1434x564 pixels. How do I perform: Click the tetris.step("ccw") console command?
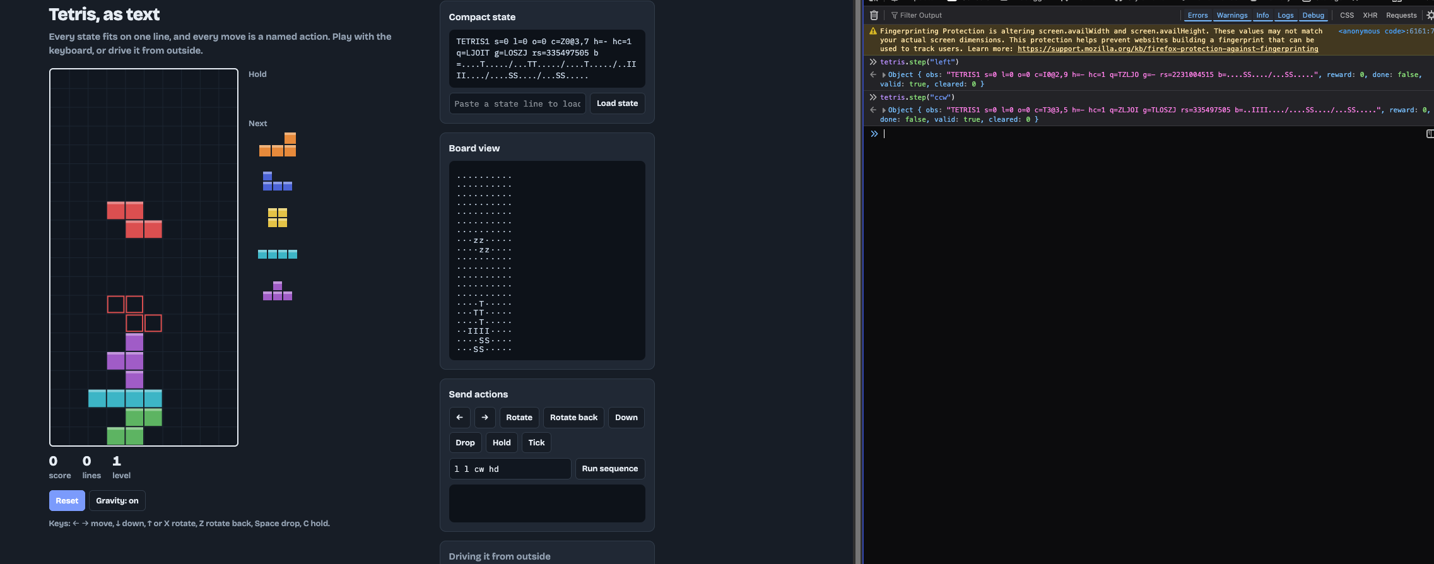[x=917, y=97]
